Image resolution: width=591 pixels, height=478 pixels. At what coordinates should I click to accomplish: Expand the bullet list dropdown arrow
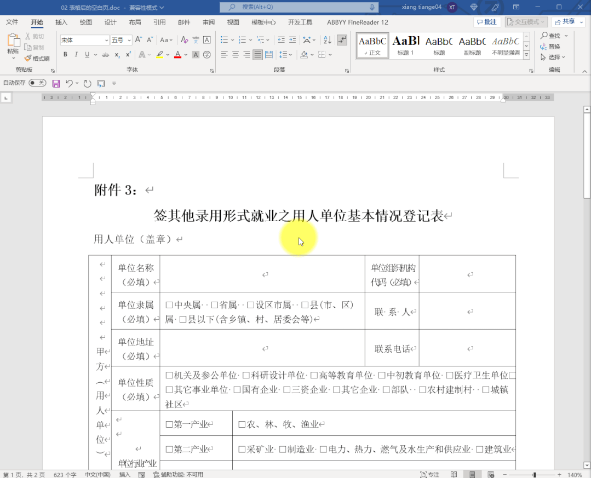(x=232, y=39)
